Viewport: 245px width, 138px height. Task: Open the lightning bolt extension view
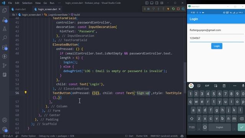(x=5, y=56)
